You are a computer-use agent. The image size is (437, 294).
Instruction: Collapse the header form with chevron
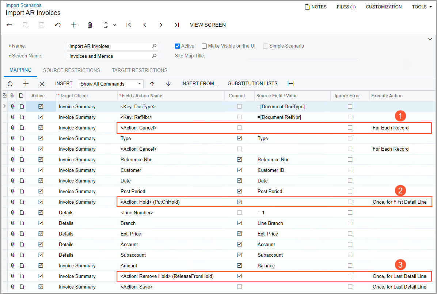point(430,39)
